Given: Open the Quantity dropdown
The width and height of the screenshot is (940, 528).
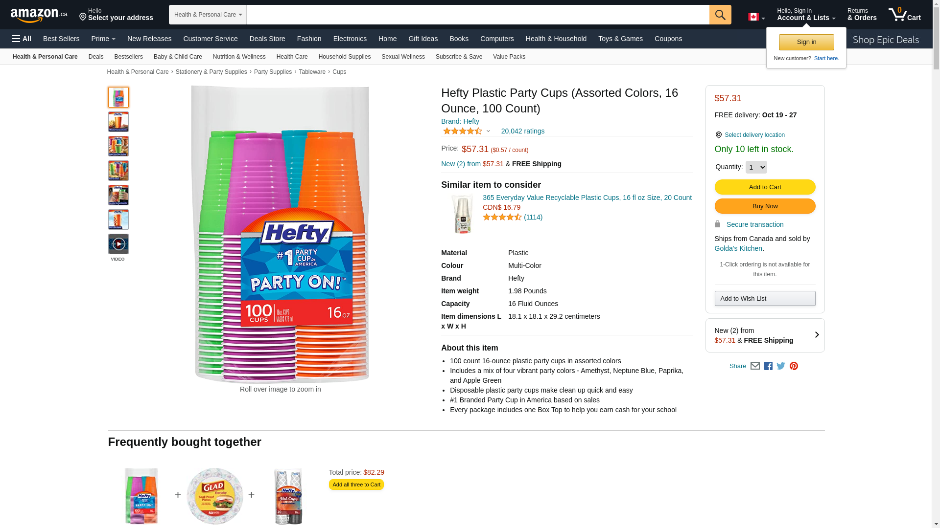Looking at the screenshot, I should pos(756,167).
